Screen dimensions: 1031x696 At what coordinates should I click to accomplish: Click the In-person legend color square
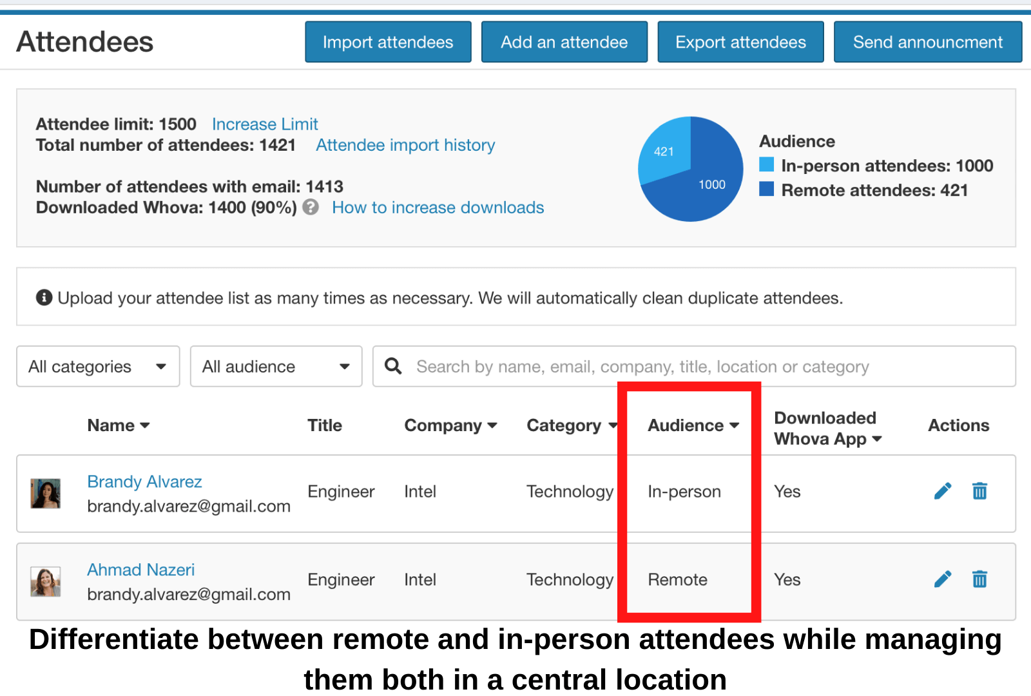coord(767,166)
